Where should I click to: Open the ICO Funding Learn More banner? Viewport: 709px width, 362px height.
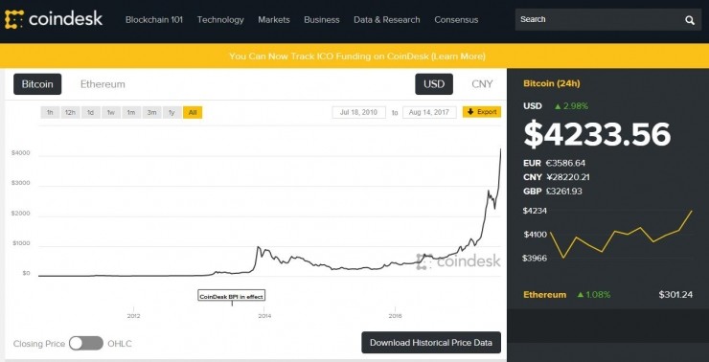357,57
